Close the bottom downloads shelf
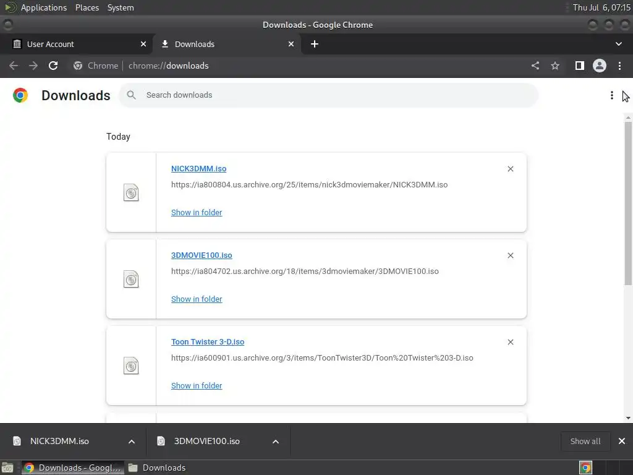The height and width of the screenshot is (475, 633). (622, 441)
